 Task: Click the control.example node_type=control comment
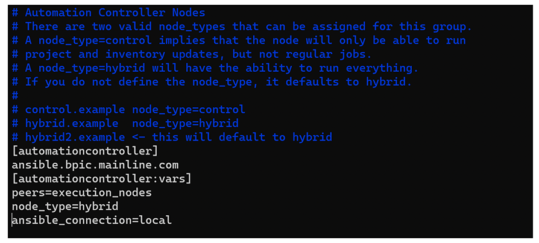[x=128, y=110]
